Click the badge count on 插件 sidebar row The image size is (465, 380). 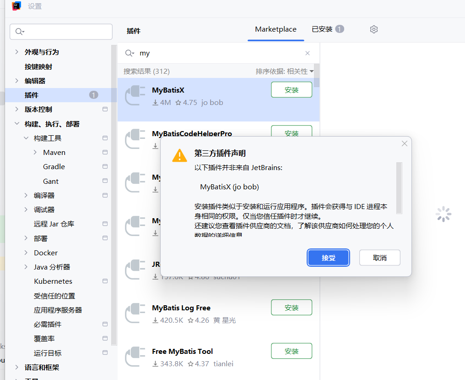click(94, 95)
